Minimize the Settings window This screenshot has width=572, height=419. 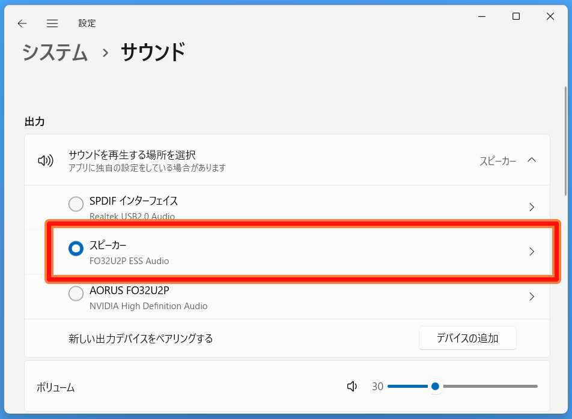click(482, 16)
